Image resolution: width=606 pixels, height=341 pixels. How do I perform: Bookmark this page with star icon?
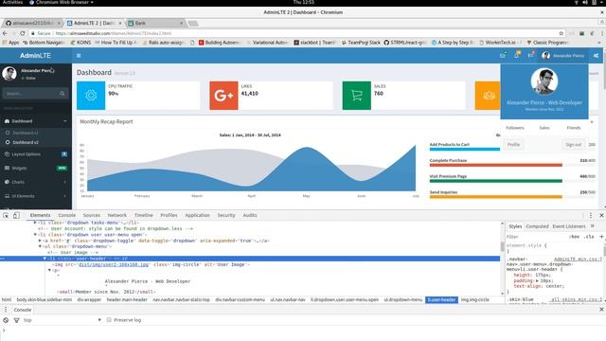pyautogui.click(x=561, y=34)
